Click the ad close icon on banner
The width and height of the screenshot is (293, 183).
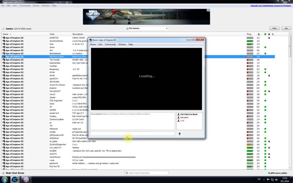[208, 10]
